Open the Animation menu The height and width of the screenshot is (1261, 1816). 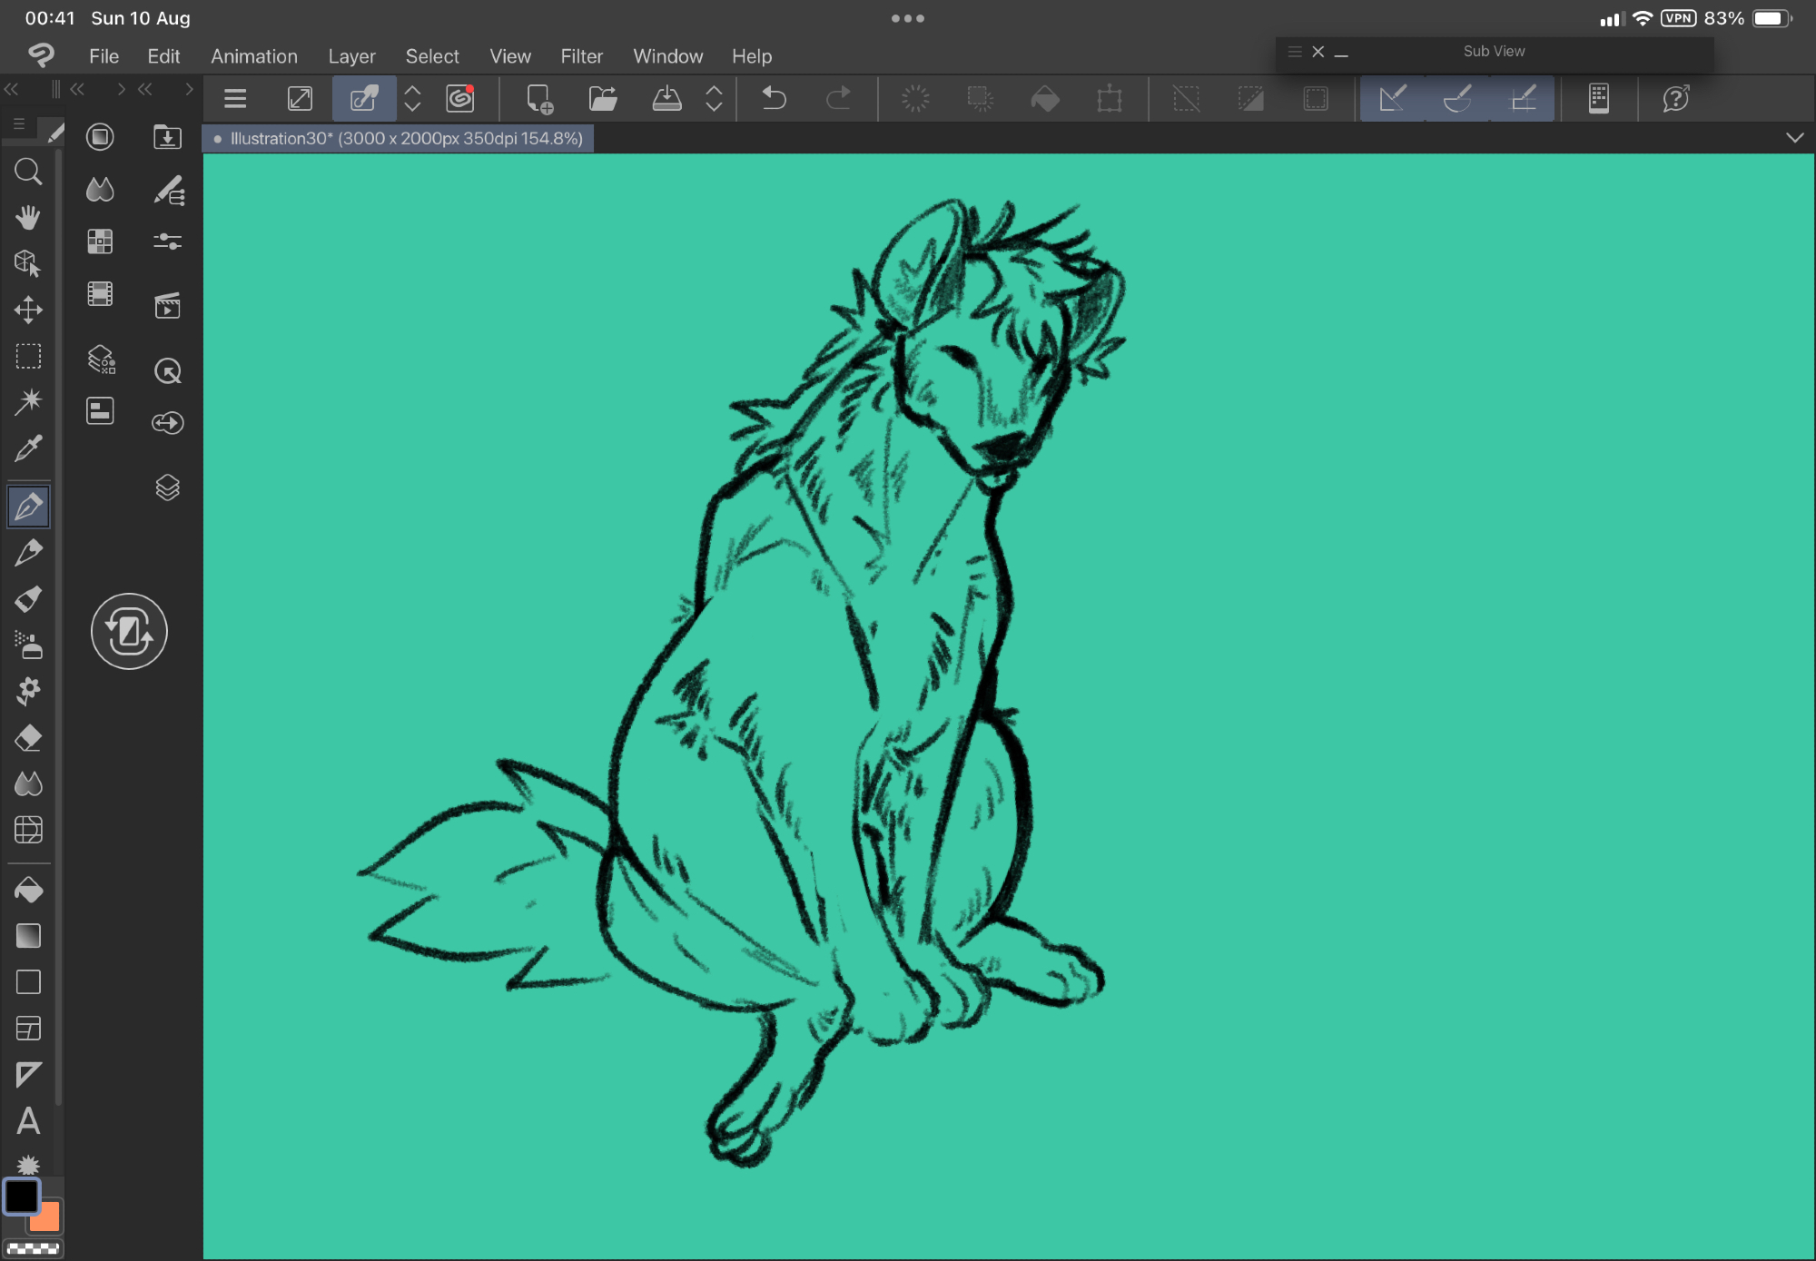[x=254, y=56]
